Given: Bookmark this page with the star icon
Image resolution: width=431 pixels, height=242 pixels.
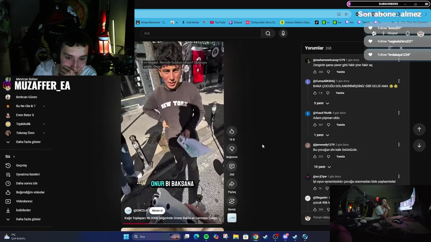Looking at the screenshot, I should (346, 14).
